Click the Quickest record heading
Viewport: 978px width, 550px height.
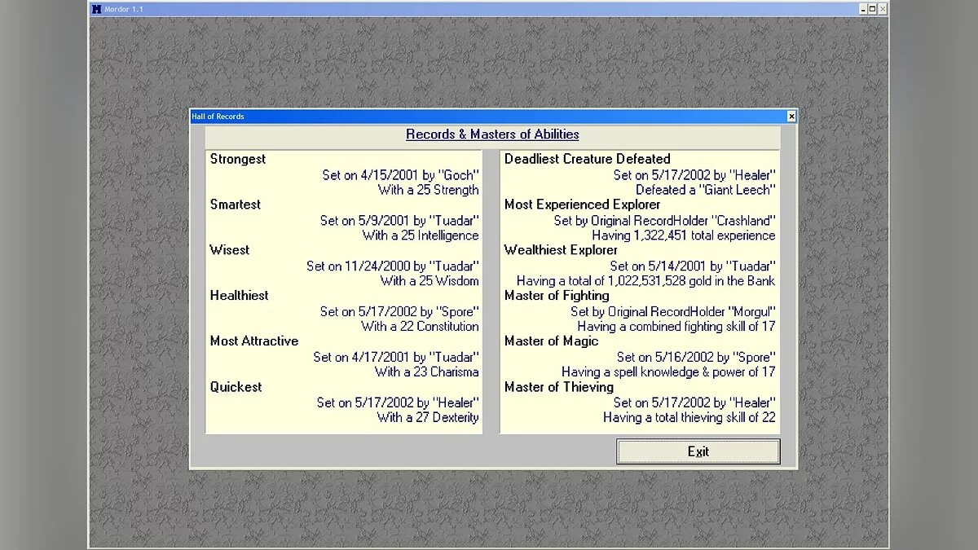pyautogui.click(x=236, y=387)
